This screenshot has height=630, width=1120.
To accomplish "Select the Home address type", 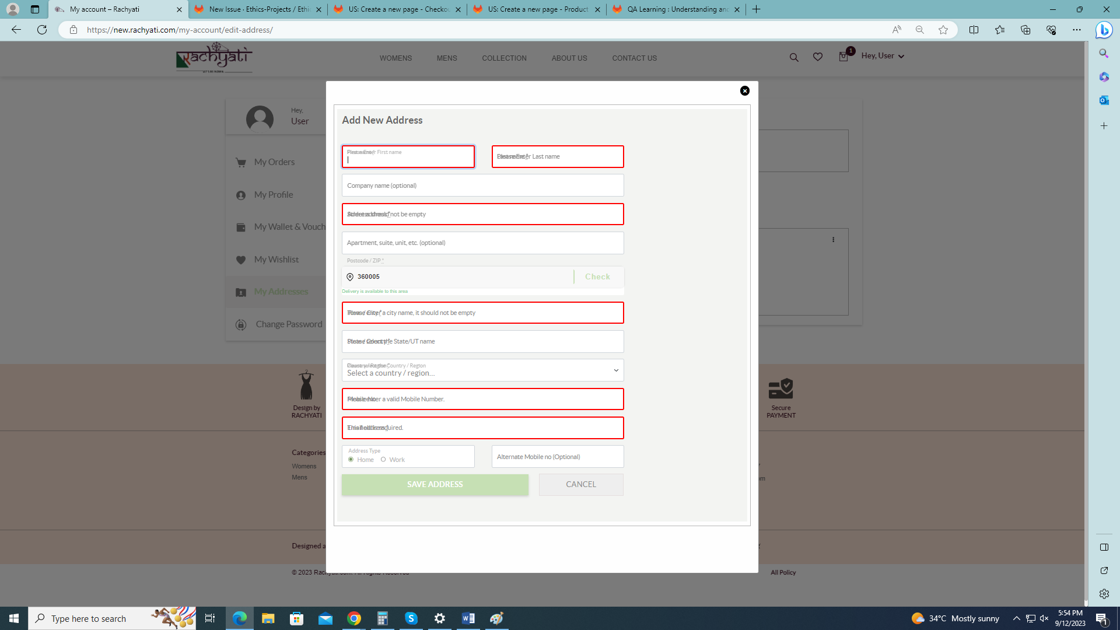I will point(351,460).
